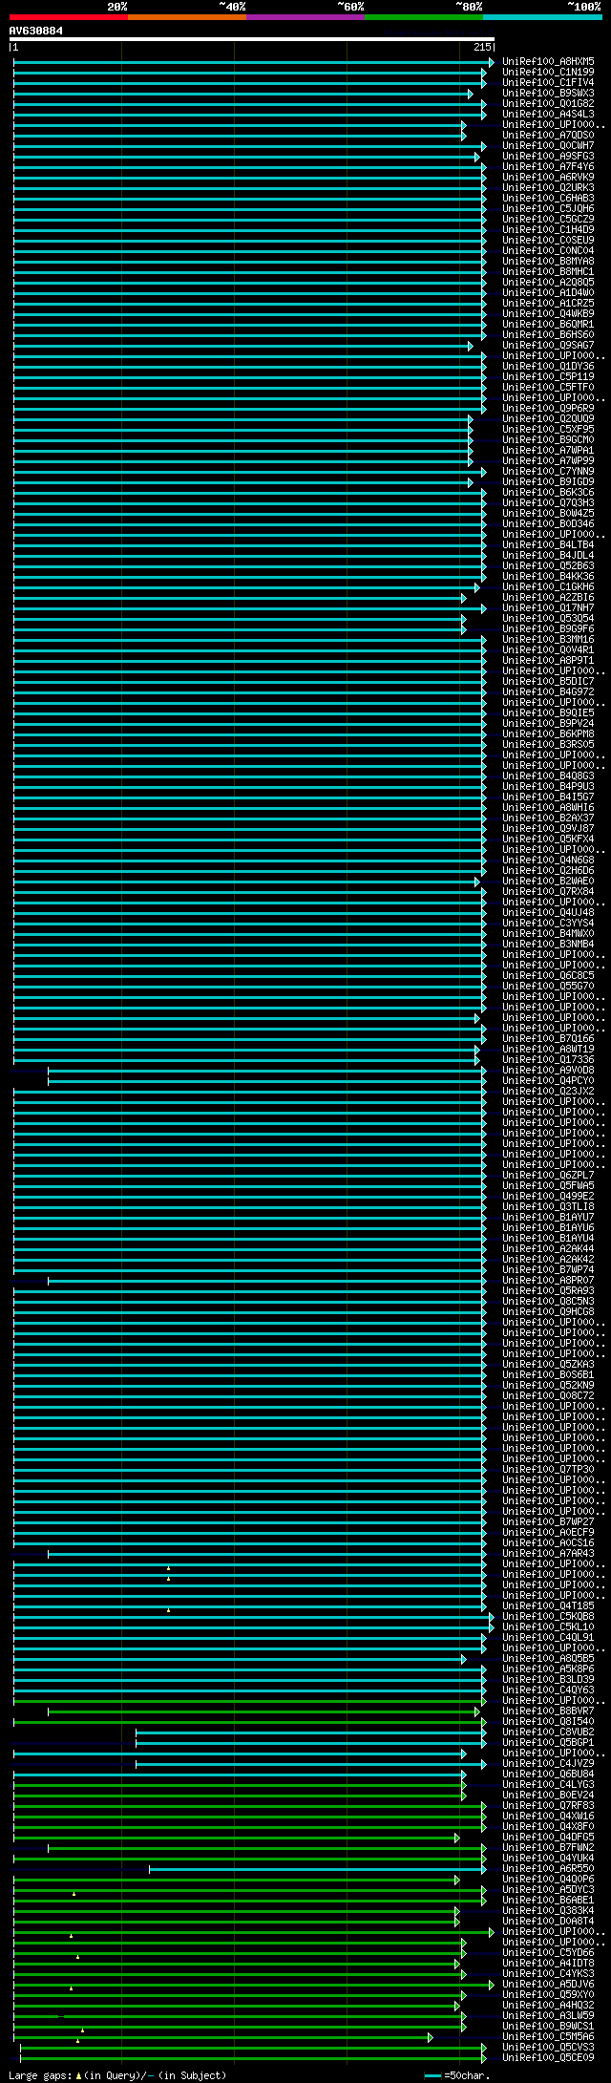
Task: Click UniRef100_B1AYU7 label
Action: tap(548, 1217)
